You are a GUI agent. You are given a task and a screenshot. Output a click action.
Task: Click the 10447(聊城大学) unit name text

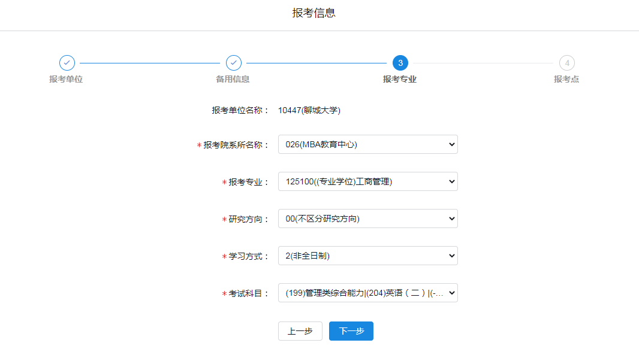coord(309,110)
